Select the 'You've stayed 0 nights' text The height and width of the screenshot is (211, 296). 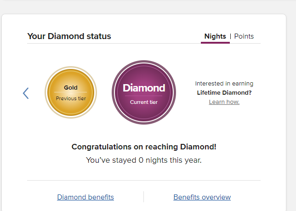pyautogui.click(x=144, y=160)
